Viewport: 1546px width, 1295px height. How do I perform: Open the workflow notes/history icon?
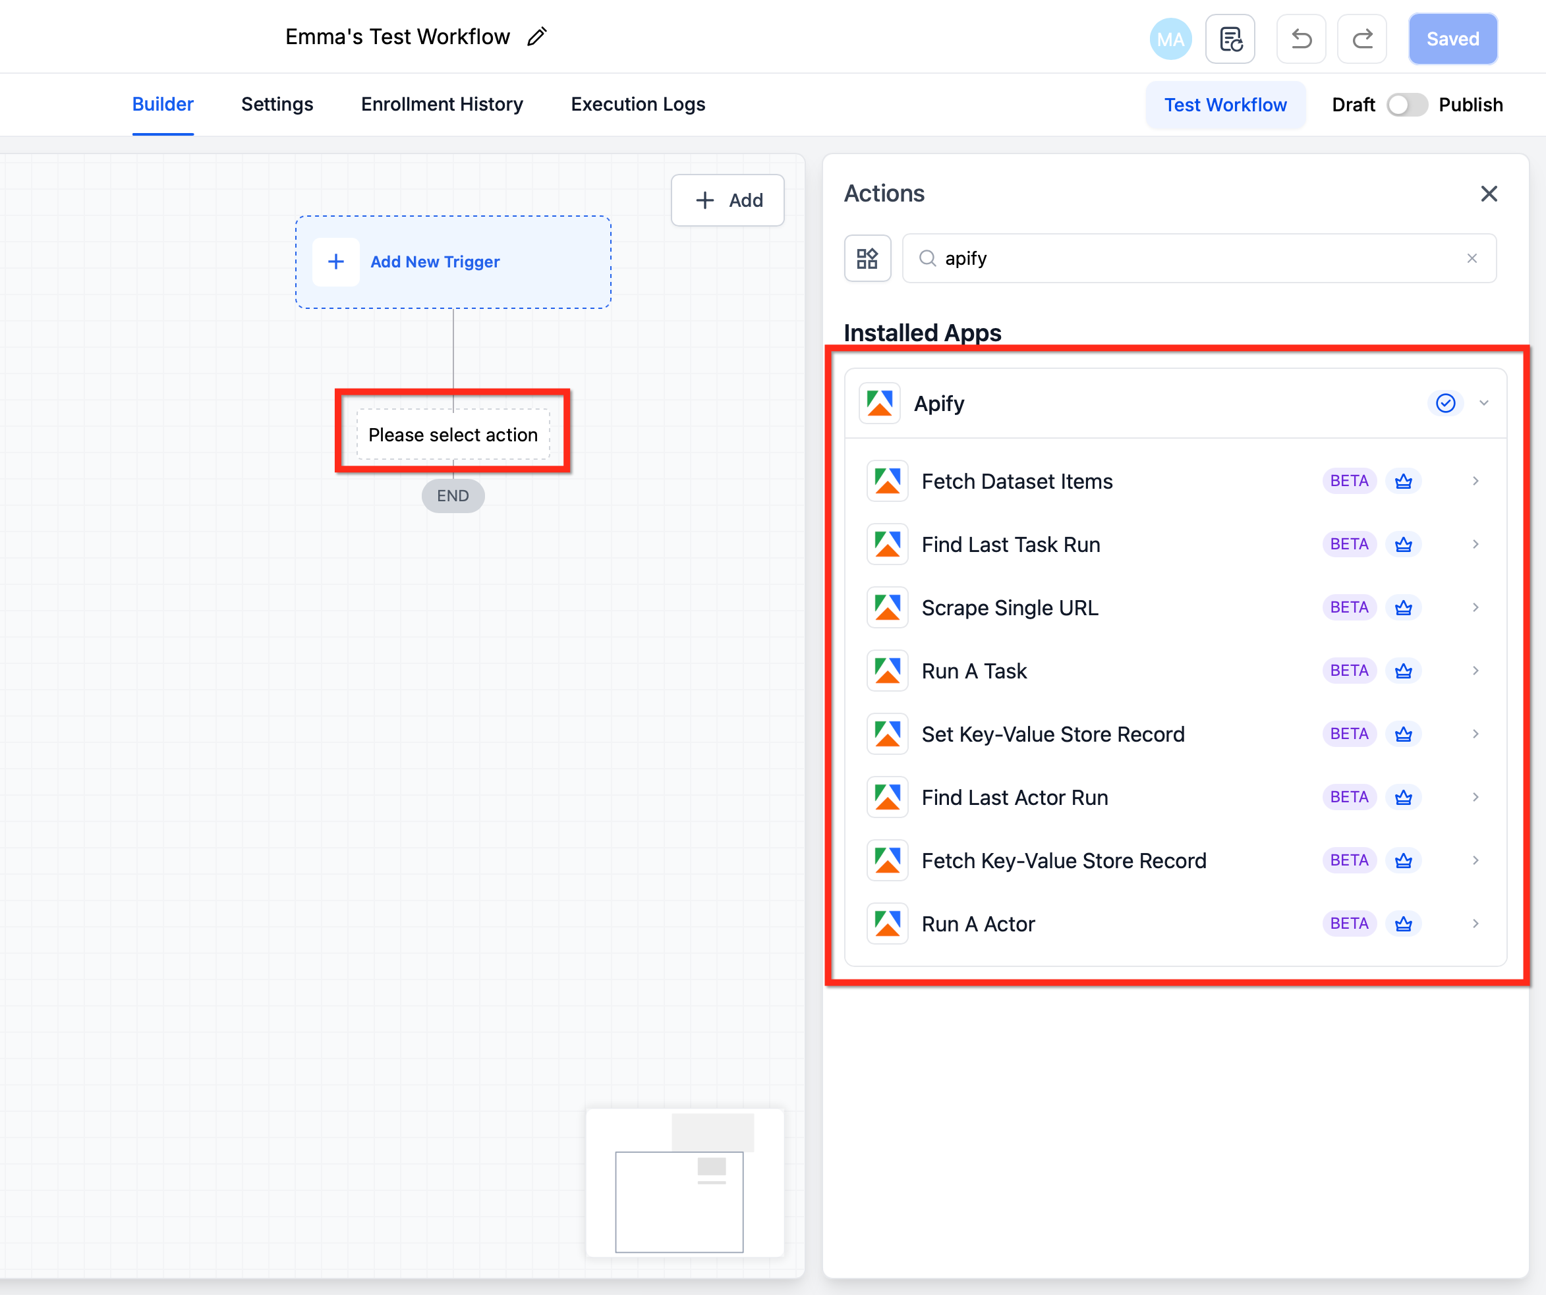pyautogui.click(x=1230, y=39)
